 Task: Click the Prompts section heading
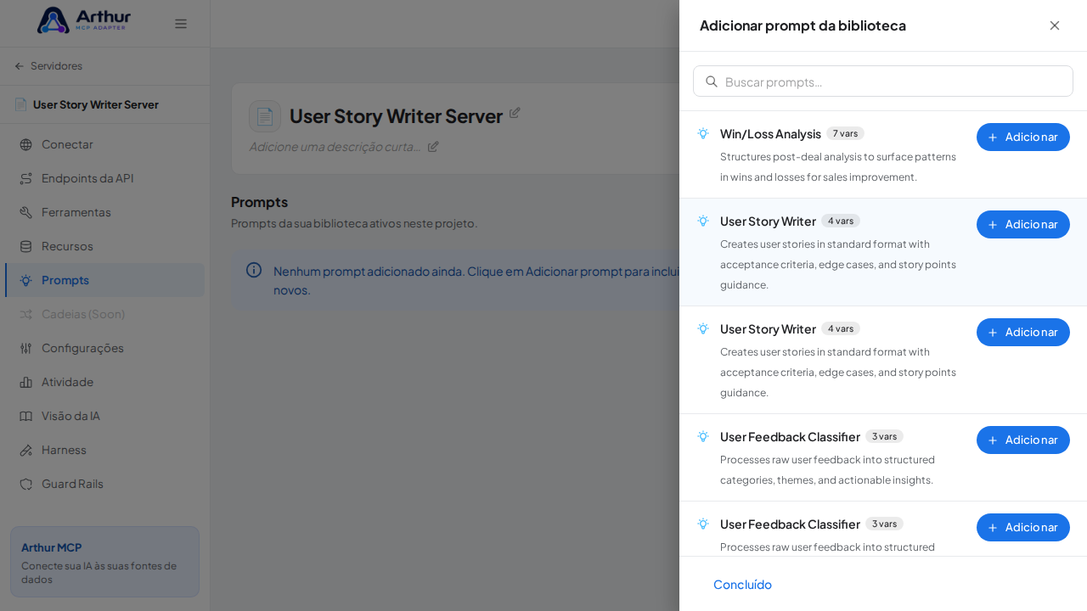pos(259,202)
